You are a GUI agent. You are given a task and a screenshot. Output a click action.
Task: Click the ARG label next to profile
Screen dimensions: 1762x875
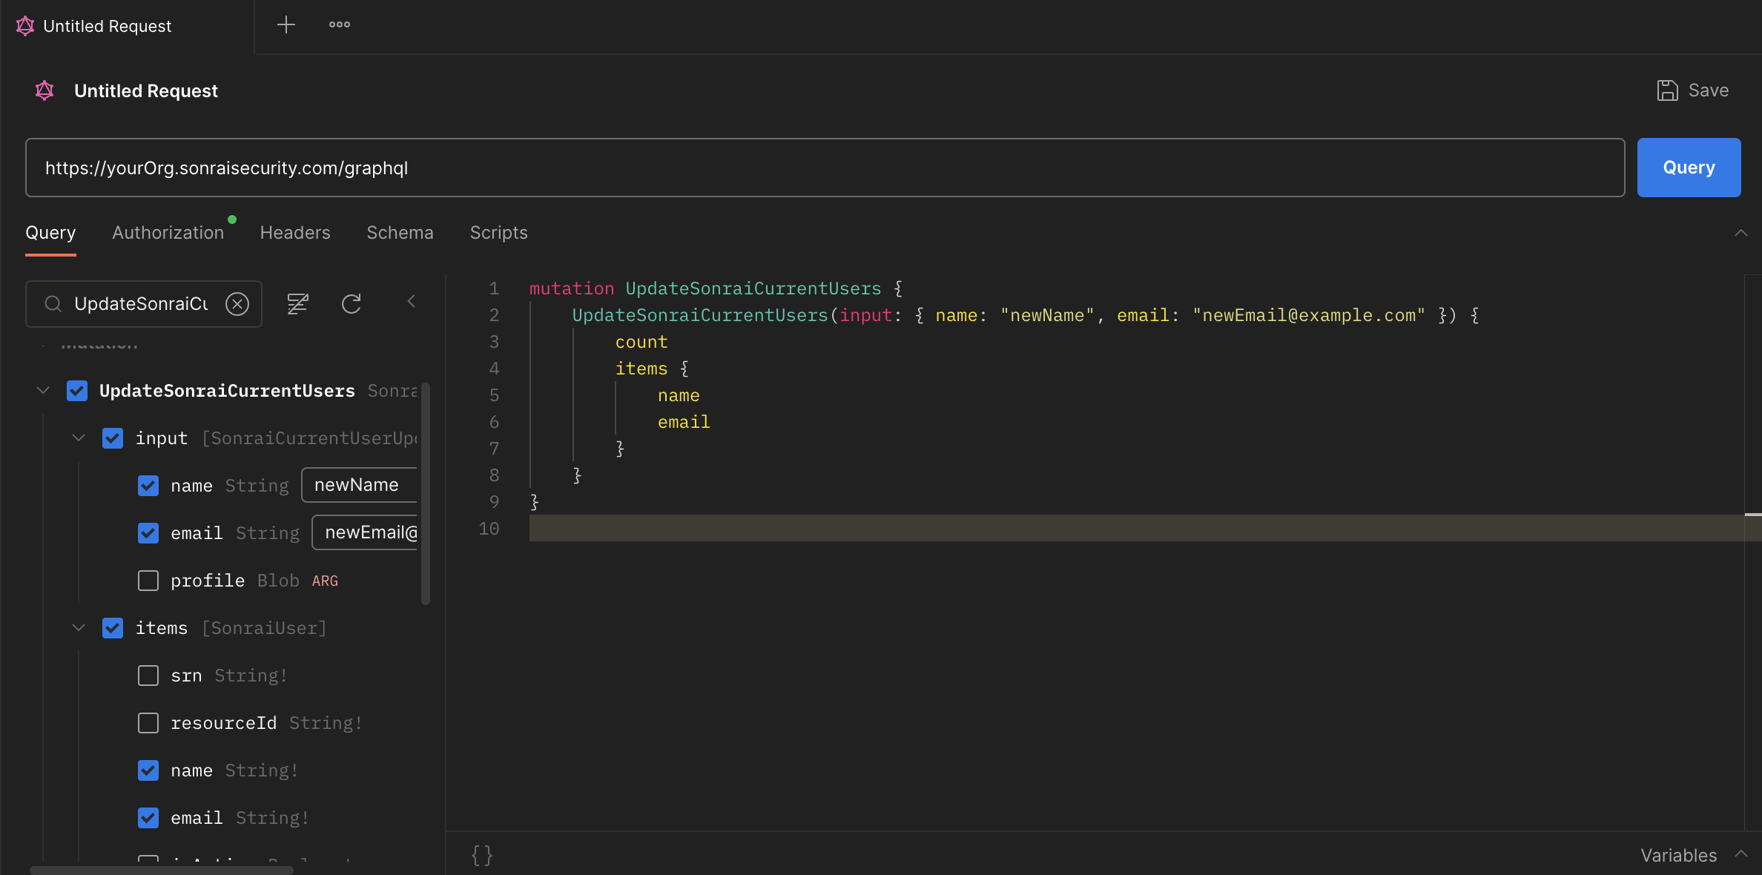click(325, 581)
